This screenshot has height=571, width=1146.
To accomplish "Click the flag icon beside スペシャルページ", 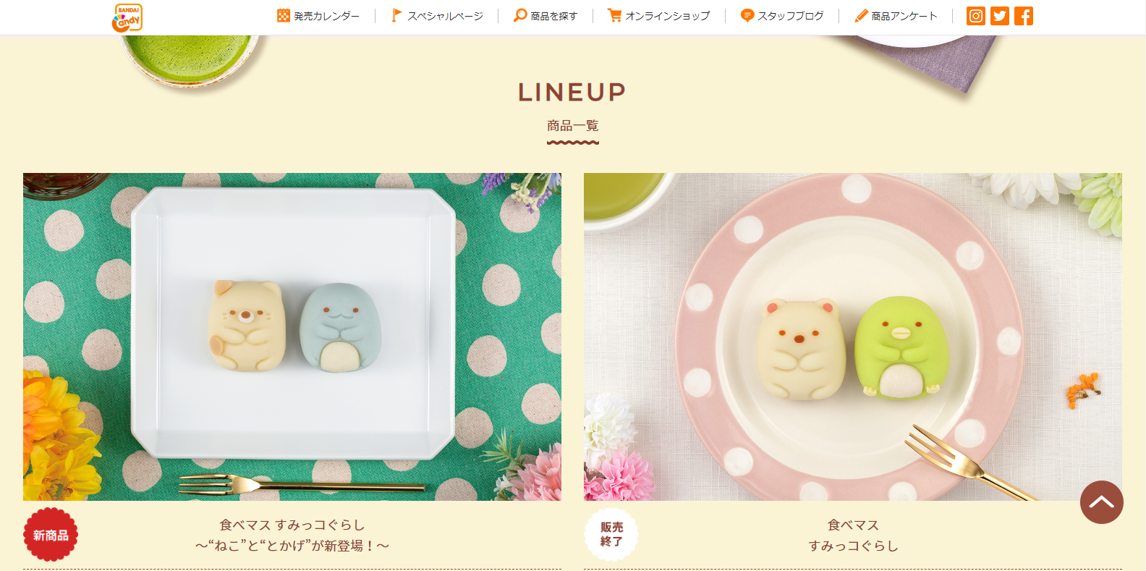I will click(x=396, y=15).
